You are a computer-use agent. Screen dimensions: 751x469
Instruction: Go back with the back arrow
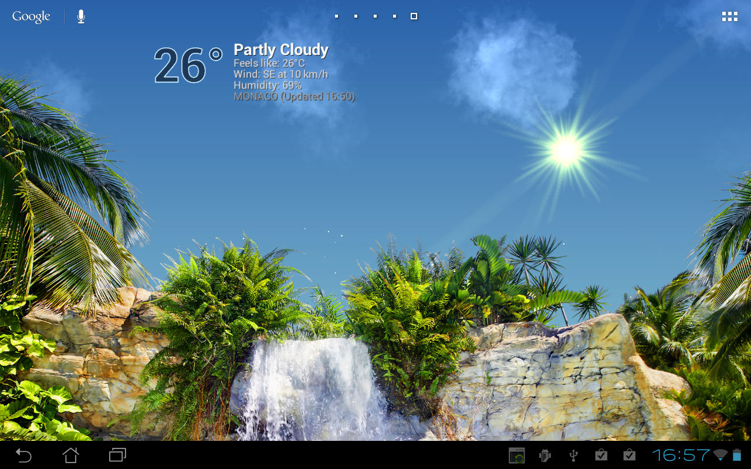coord(23,455)
